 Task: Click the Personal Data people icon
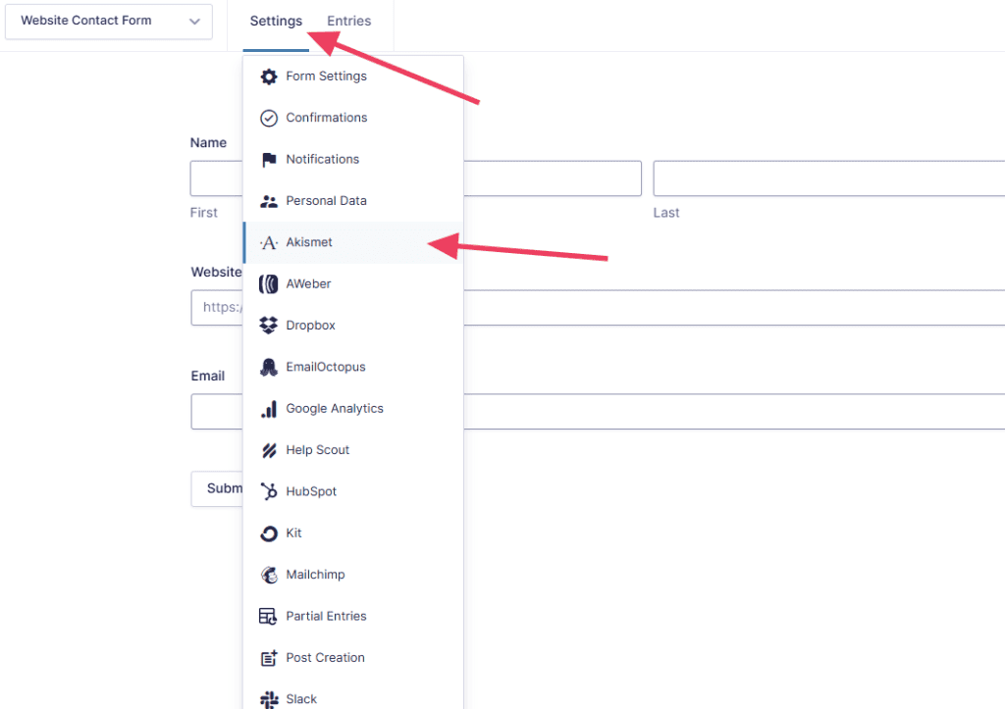click(x=269, y=201)
